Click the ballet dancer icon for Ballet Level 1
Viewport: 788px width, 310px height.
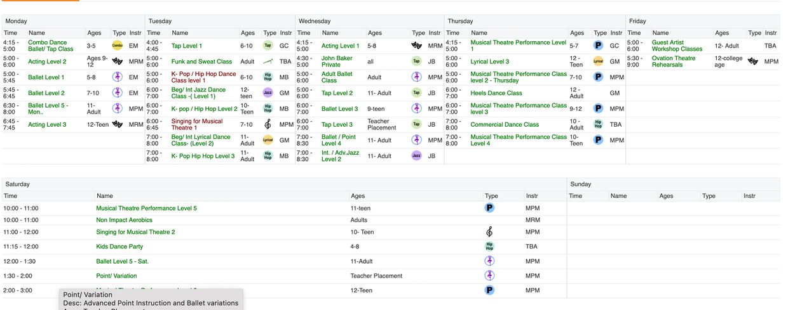[x=117, y=77]
